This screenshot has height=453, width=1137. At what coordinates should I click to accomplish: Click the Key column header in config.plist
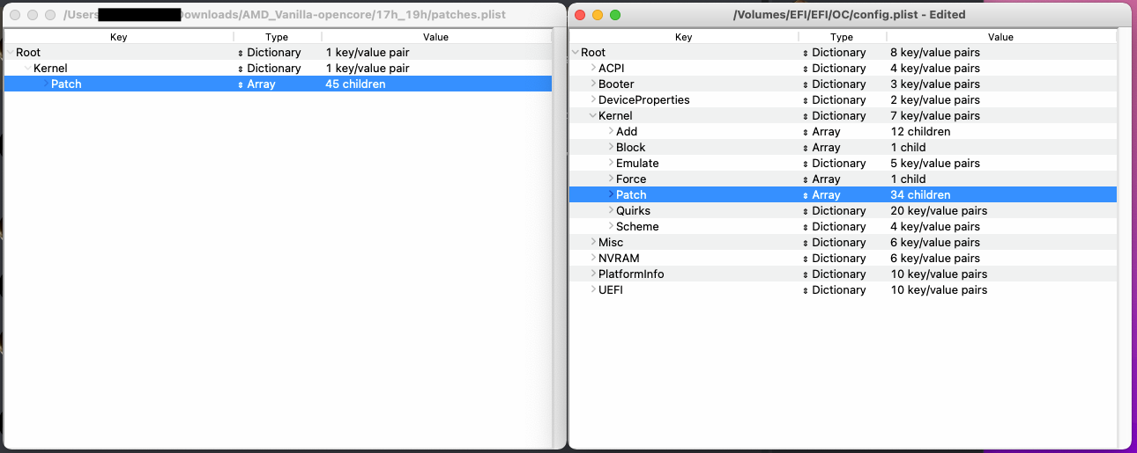point(683,37)
